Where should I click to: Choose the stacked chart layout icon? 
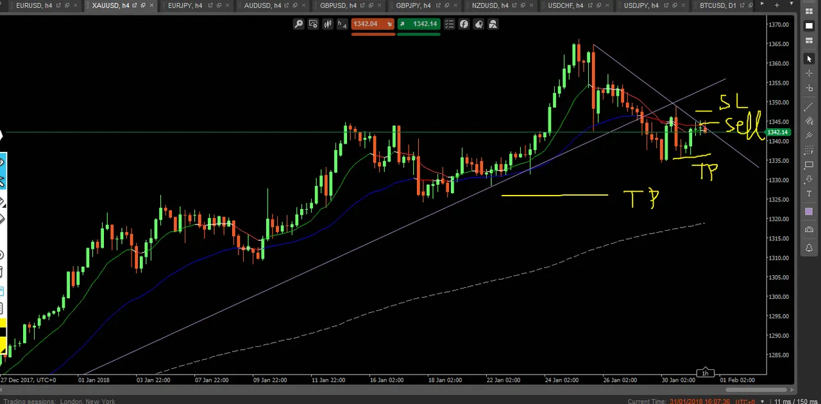(x=809, y=41)
